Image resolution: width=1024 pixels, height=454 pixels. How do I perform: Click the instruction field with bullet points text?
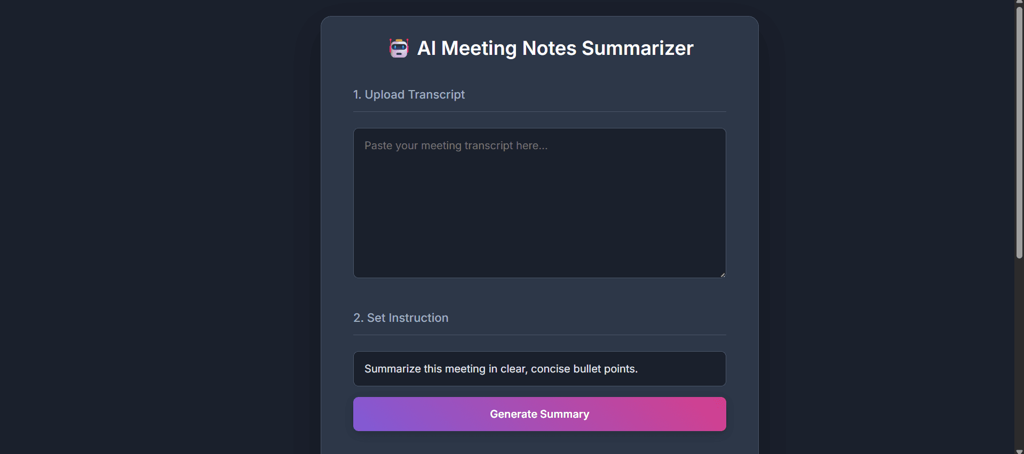click(539, 368)
